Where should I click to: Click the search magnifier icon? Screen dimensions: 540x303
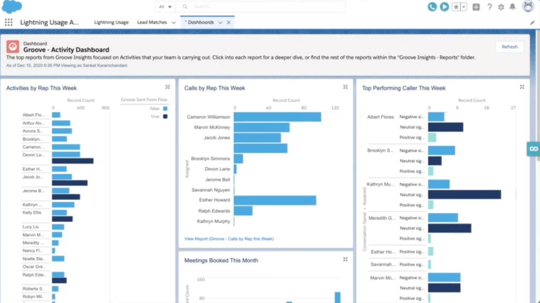(x=185, y=6)
